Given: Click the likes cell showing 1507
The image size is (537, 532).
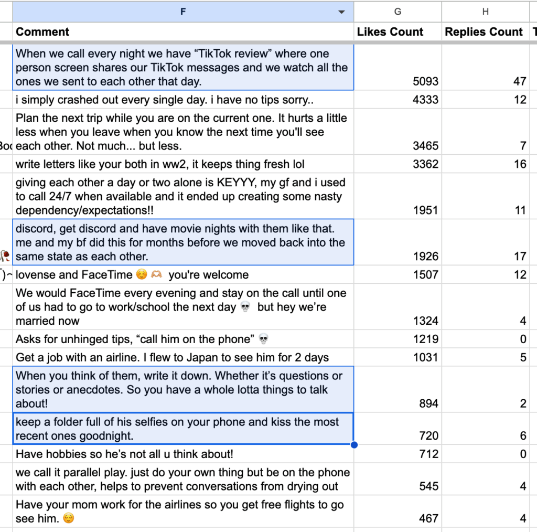Looking at the screenshot, I should point(398,275).
